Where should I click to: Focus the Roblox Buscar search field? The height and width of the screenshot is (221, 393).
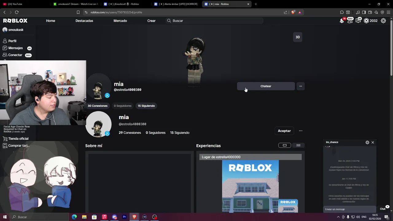(x=214, y=21)
